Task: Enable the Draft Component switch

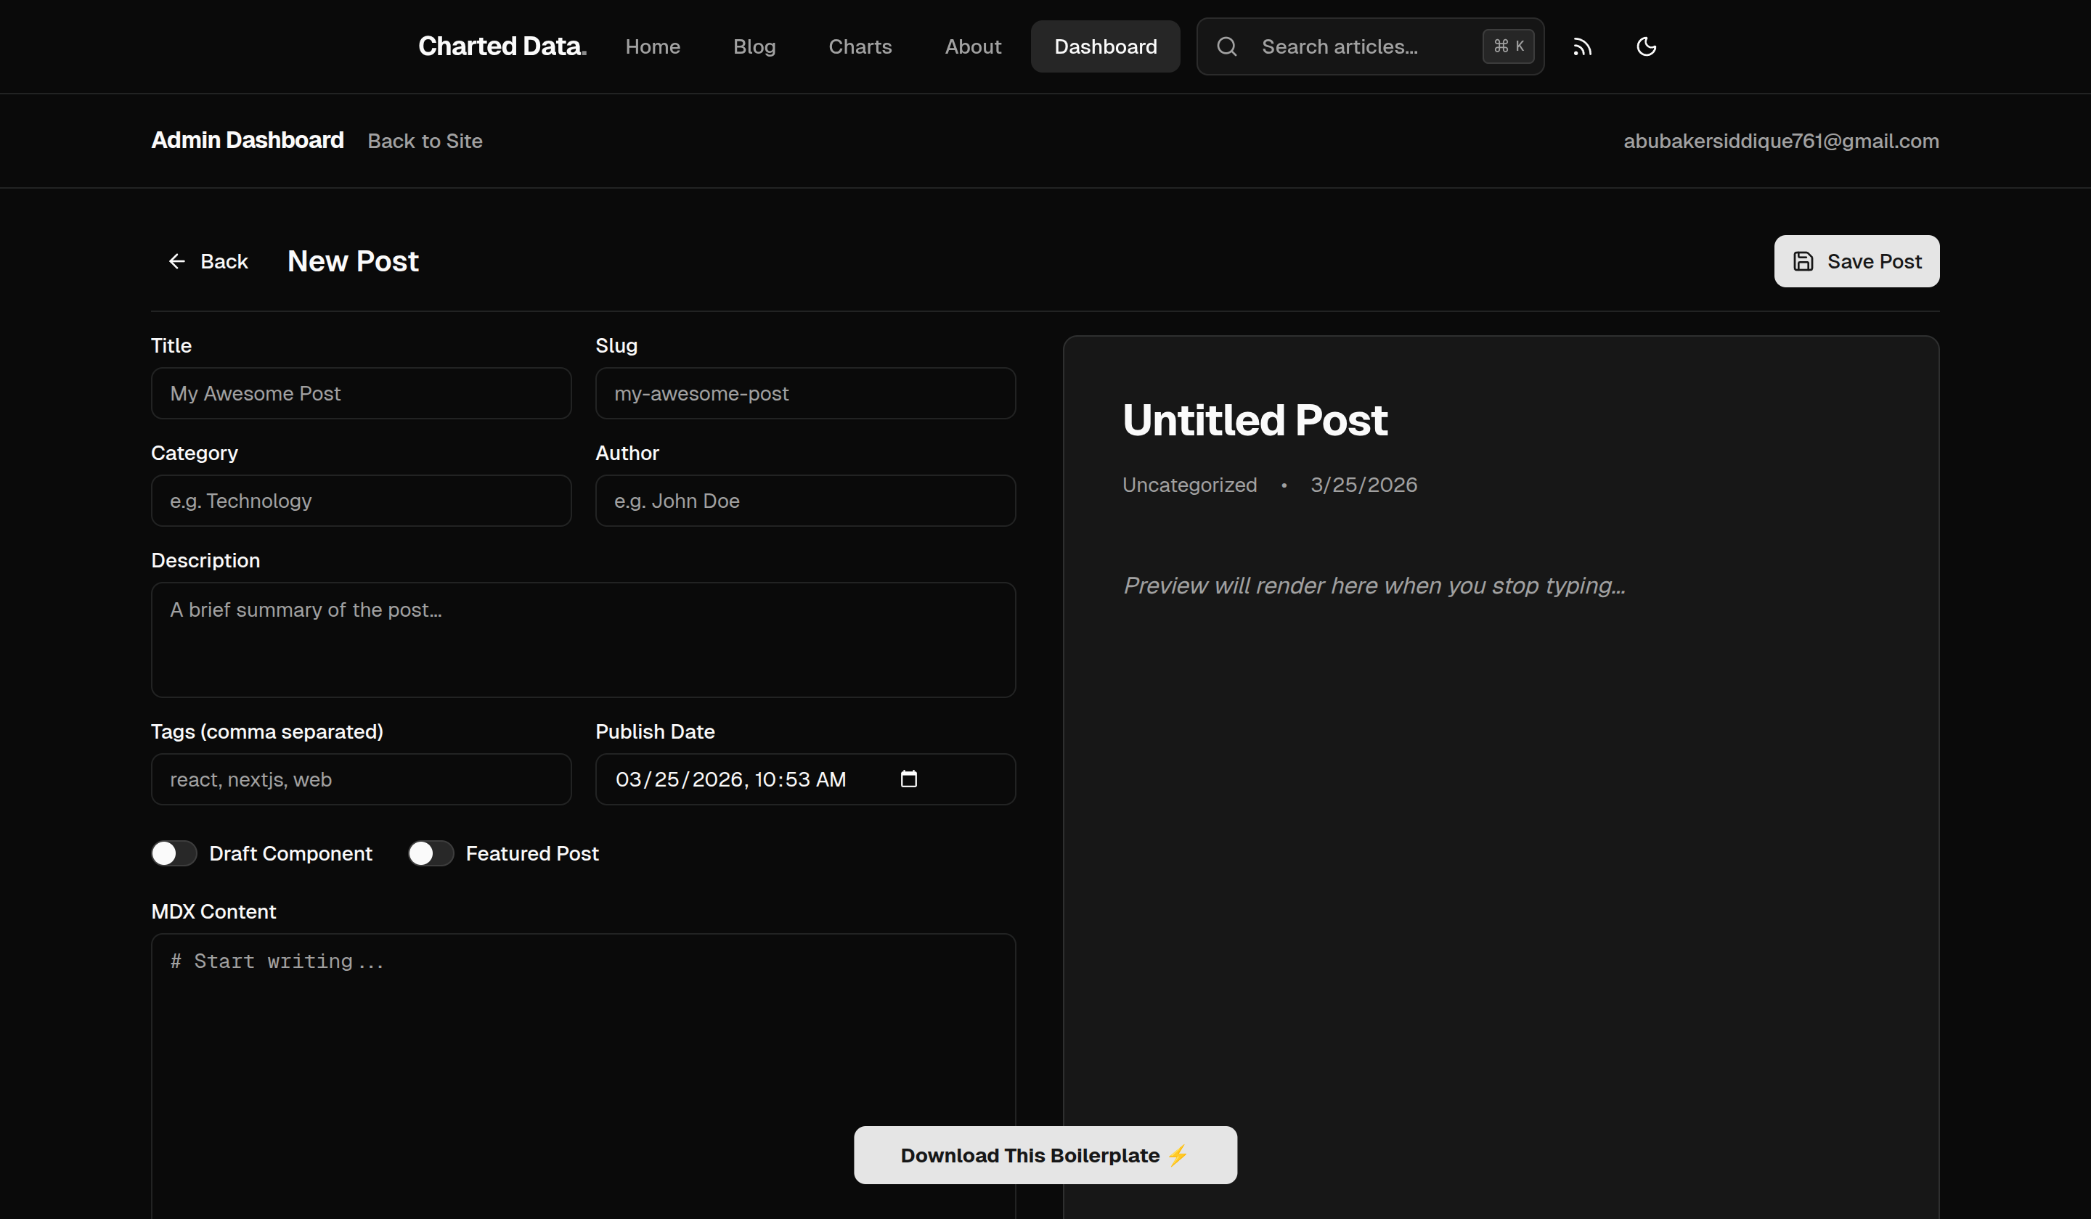Action: 174,853
